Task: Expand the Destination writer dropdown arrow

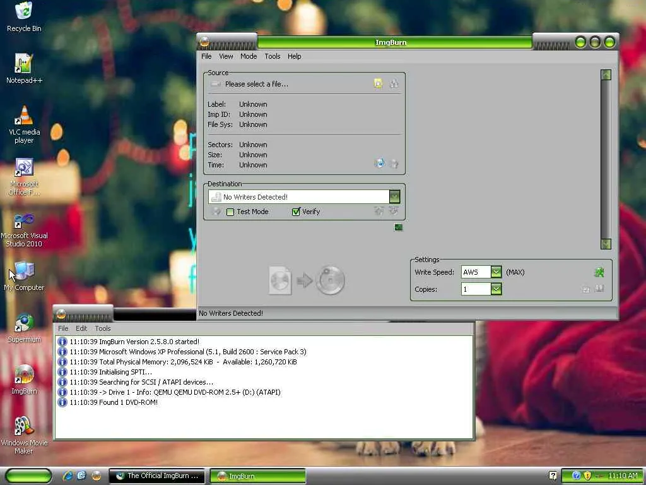Action: click(x=394, y=197)
